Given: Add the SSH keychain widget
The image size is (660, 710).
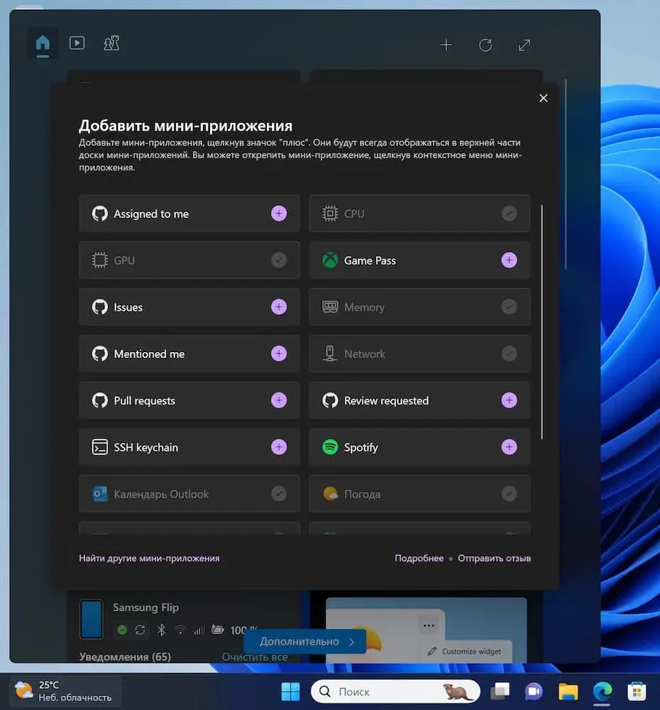Looking at the screenshot, I should pyautogui.click(x=279, y=447).
